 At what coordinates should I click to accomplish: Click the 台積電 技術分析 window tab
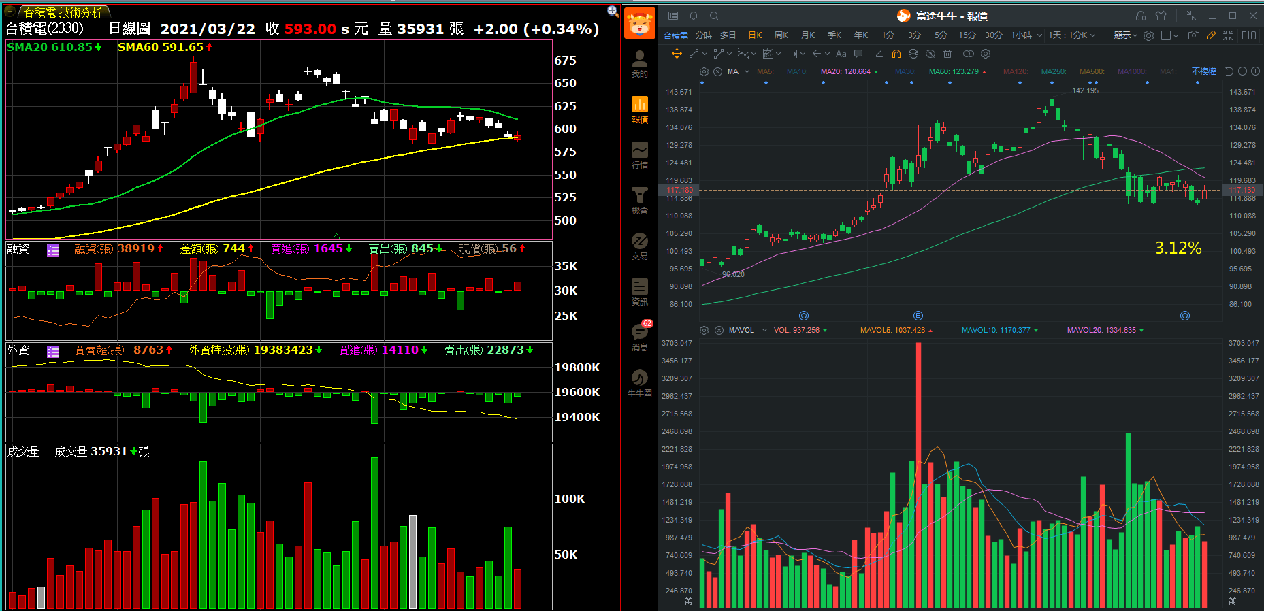(x=63, y=12)
